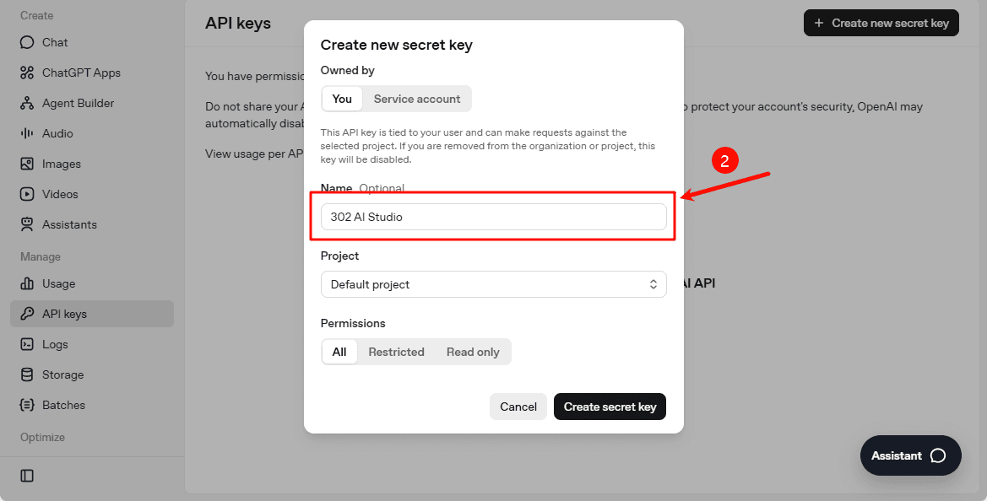Screen dimensions: 987x501
Task: Open the Chat section in the sidebar
Action: point(53,42)
